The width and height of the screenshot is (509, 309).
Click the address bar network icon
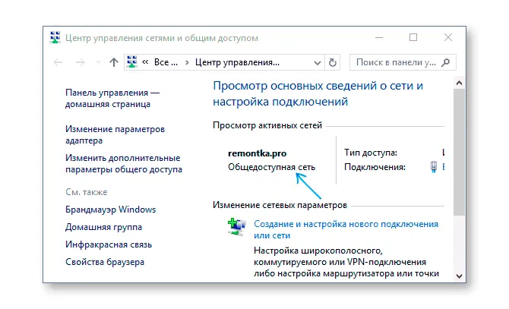pyautogui.click(x=131, y=61)
